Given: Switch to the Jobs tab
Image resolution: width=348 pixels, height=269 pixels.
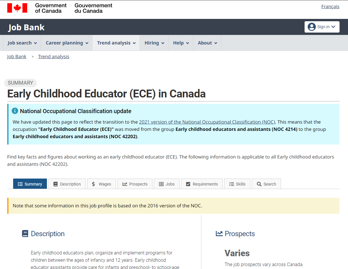Looking at the screenshot, I should pos(167,184).
